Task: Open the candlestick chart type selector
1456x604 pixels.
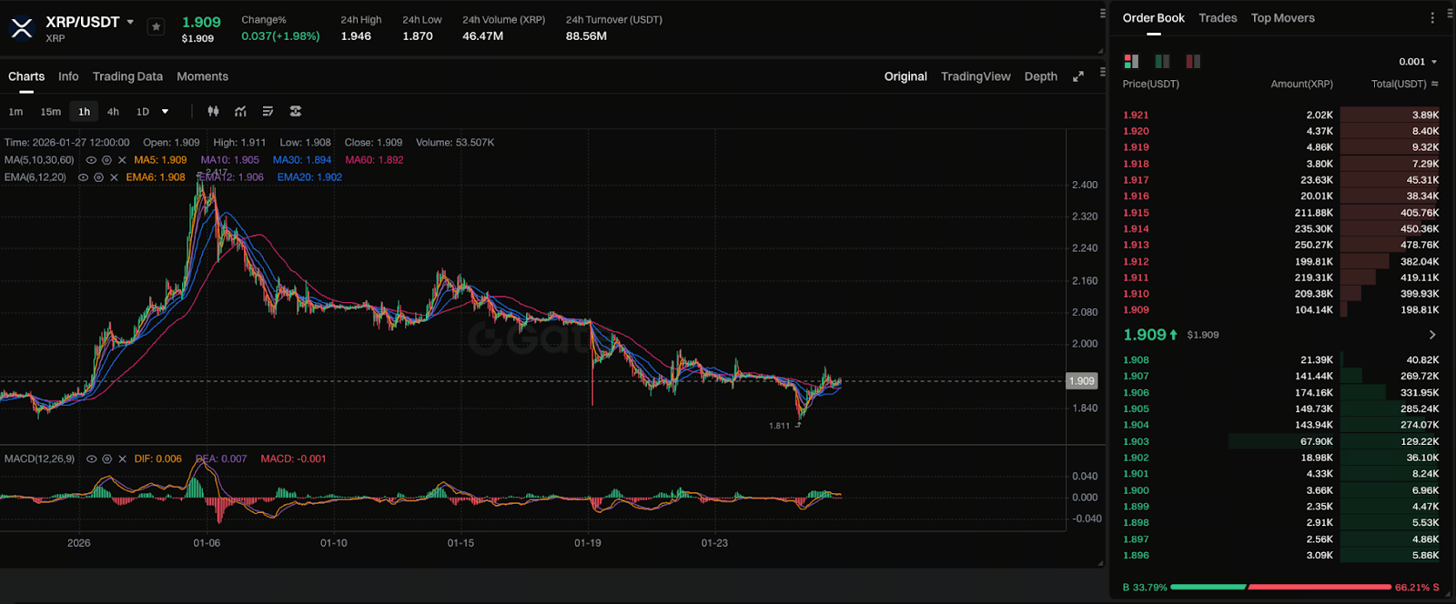Action: point(213,111)
